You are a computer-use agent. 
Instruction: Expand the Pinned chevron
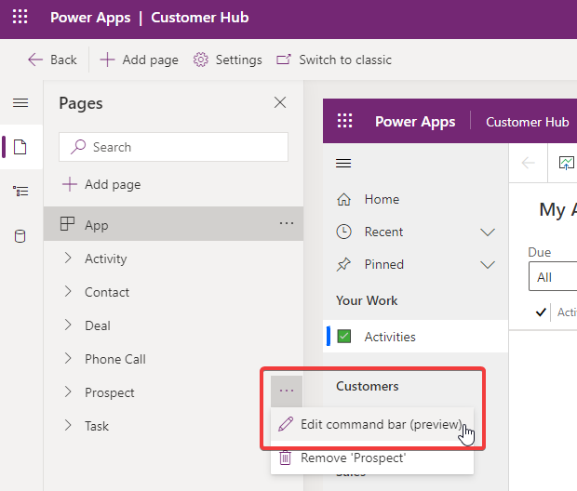pos(488,264)
